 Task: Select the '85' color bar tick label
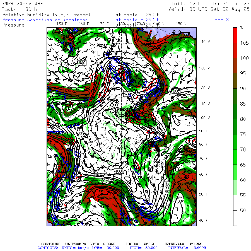point(243,104)
